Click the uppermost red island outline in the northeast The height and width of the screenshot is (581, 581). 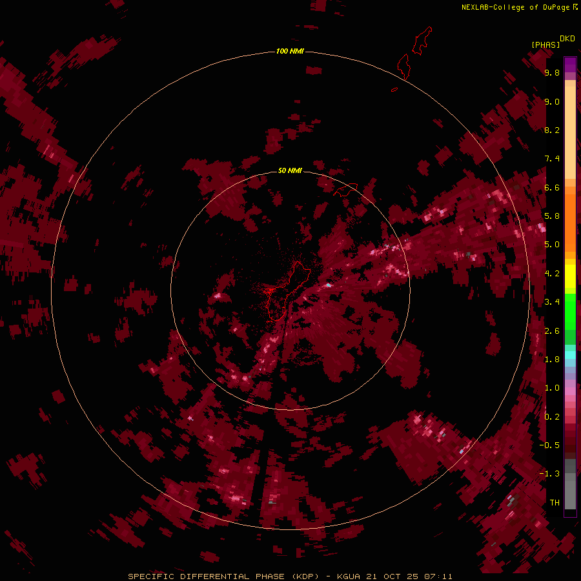tap(422, 41)
